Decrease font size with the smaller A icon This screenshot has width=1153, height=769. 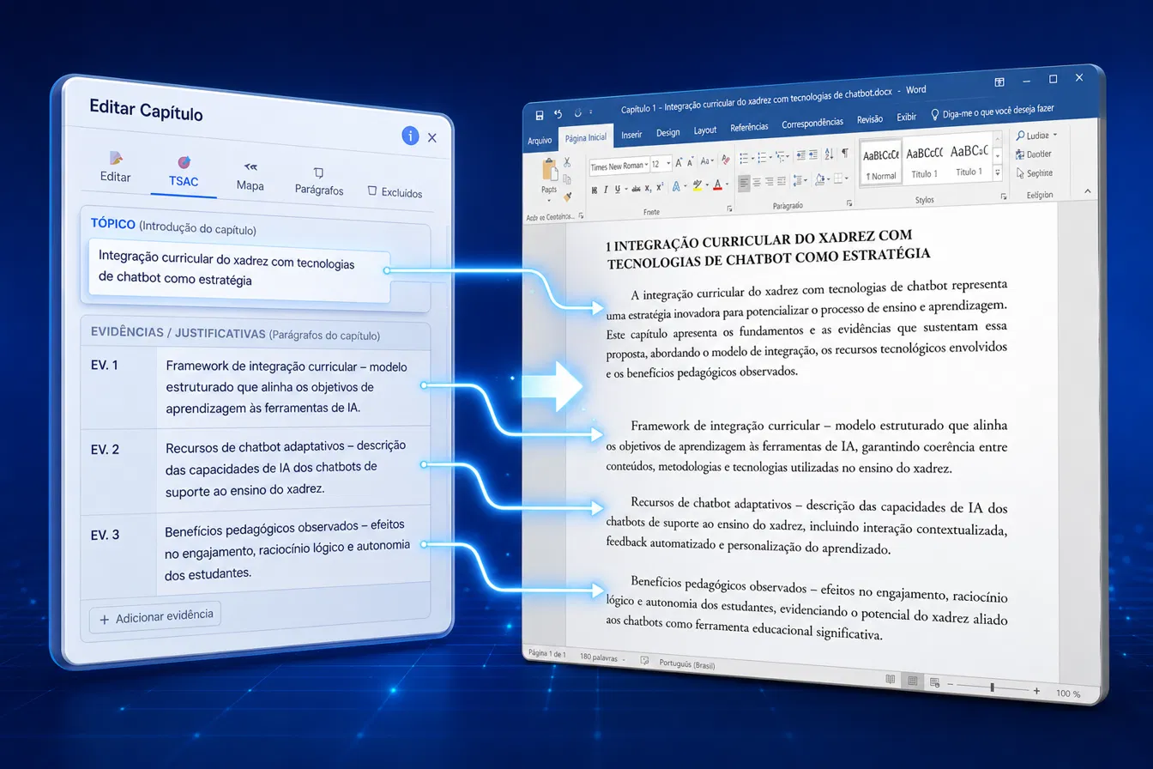[x=690, y=162]
